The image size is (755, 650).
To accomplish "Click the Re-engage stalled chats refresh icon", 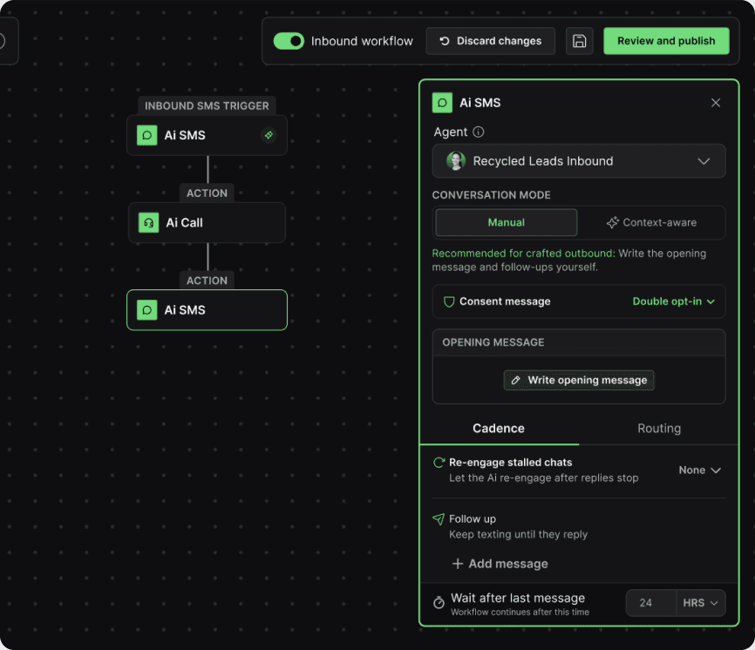I will (x=439, y=463).
